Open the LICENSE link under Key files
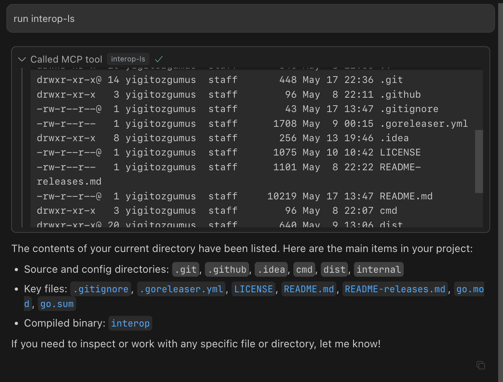This screenshot has width=503, height=382. click(253, 289)
